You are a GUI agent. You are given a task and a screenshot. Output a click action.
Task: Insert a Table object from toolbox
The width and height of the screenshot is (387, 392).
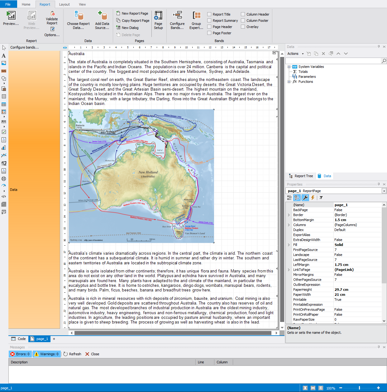pos(4,104)
